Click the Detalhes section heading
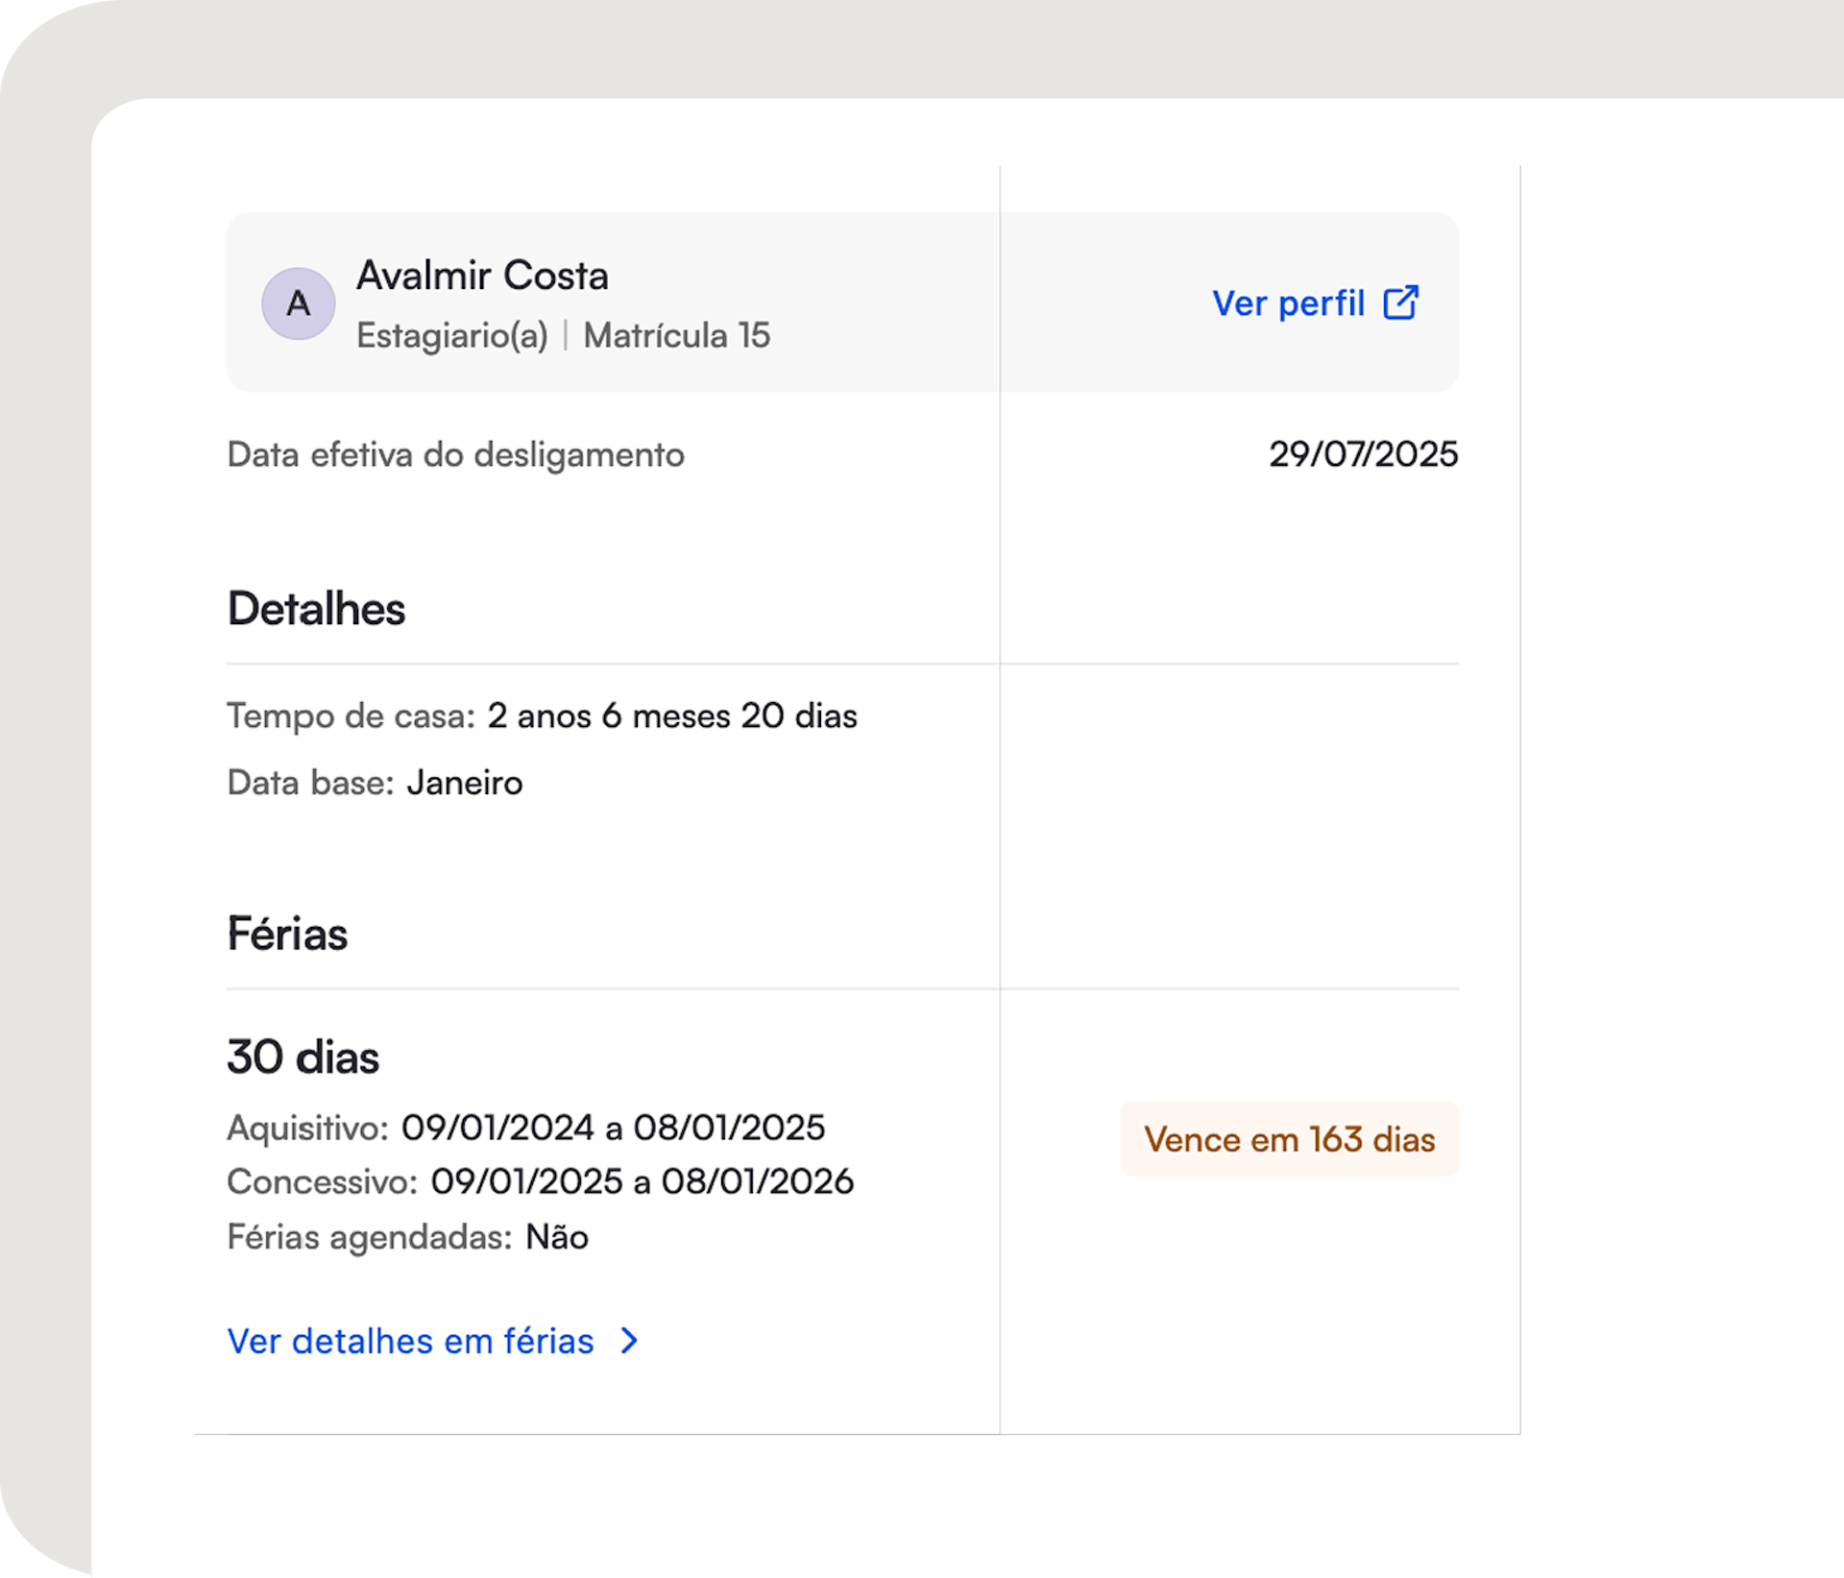The image size is (1844, 1578). (316, 609)
